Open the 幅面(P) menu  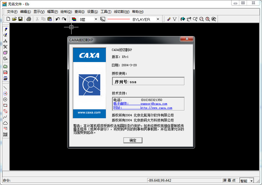click(52, 12)
